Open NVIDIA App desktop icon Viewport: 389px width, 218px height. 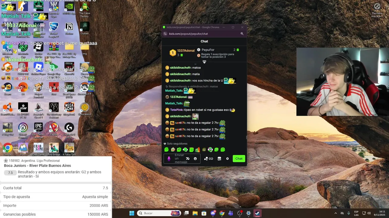click(x=69, y=8)
